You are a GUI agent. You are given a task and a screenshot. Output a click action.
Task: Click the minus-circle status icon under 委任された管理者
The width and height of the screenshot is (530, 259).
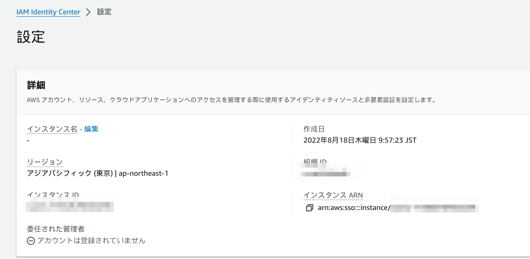point(31,241)
